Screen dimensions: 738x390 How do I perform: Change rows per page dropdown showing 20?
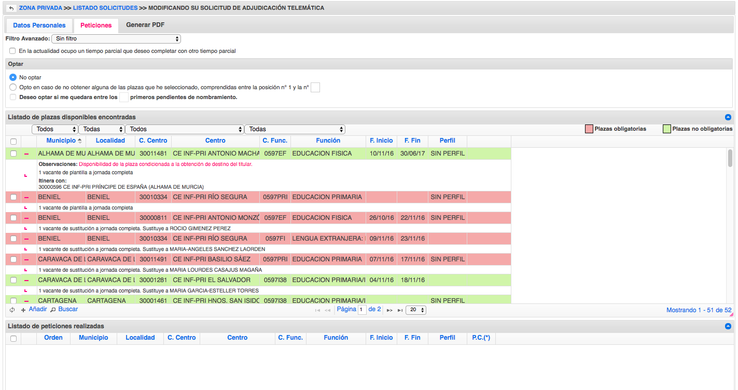416,310
